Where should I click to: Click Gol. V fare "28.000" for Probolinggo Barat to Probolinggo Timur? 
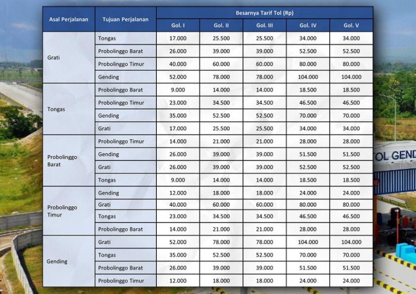[x=351, y=141]
